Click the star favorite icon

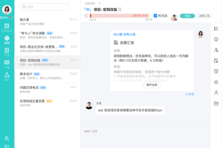(x=216, y=82)
